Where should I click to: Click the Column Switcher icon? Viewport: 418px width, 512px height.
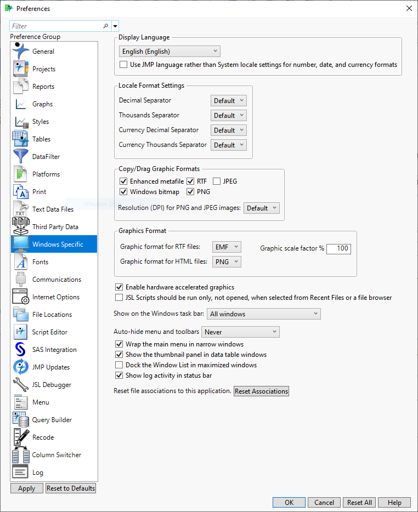coord(21,454)
